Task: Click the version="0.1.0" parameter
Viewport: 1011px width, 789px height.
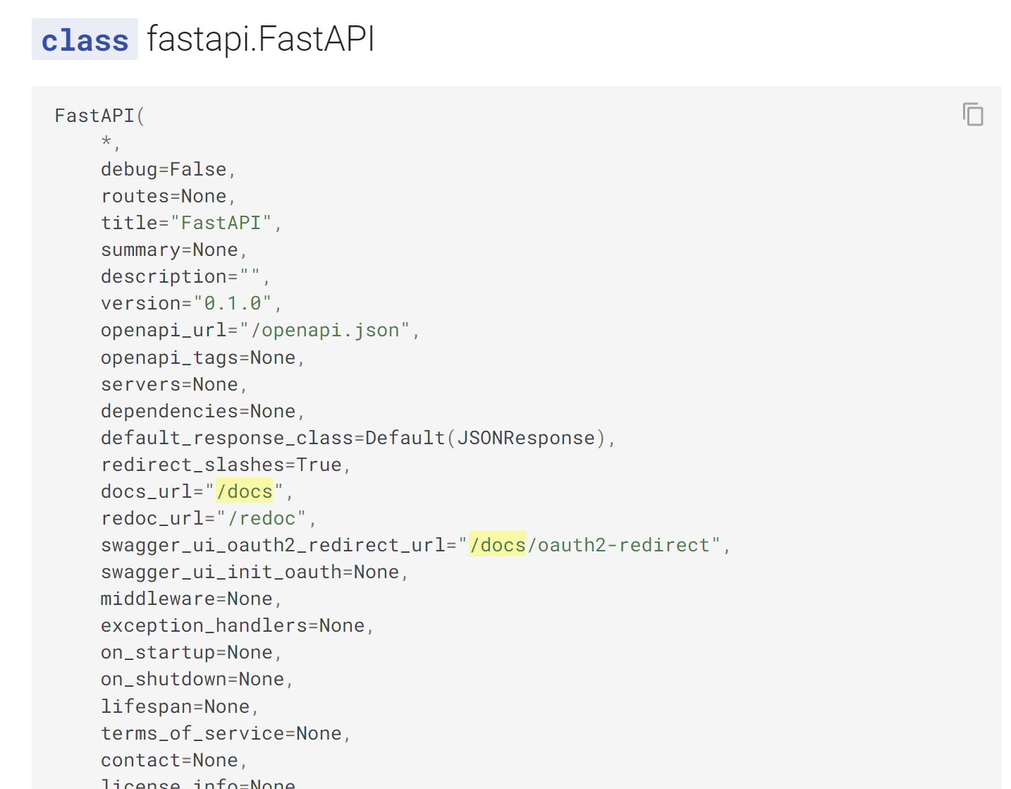Action: pos(187,304)
